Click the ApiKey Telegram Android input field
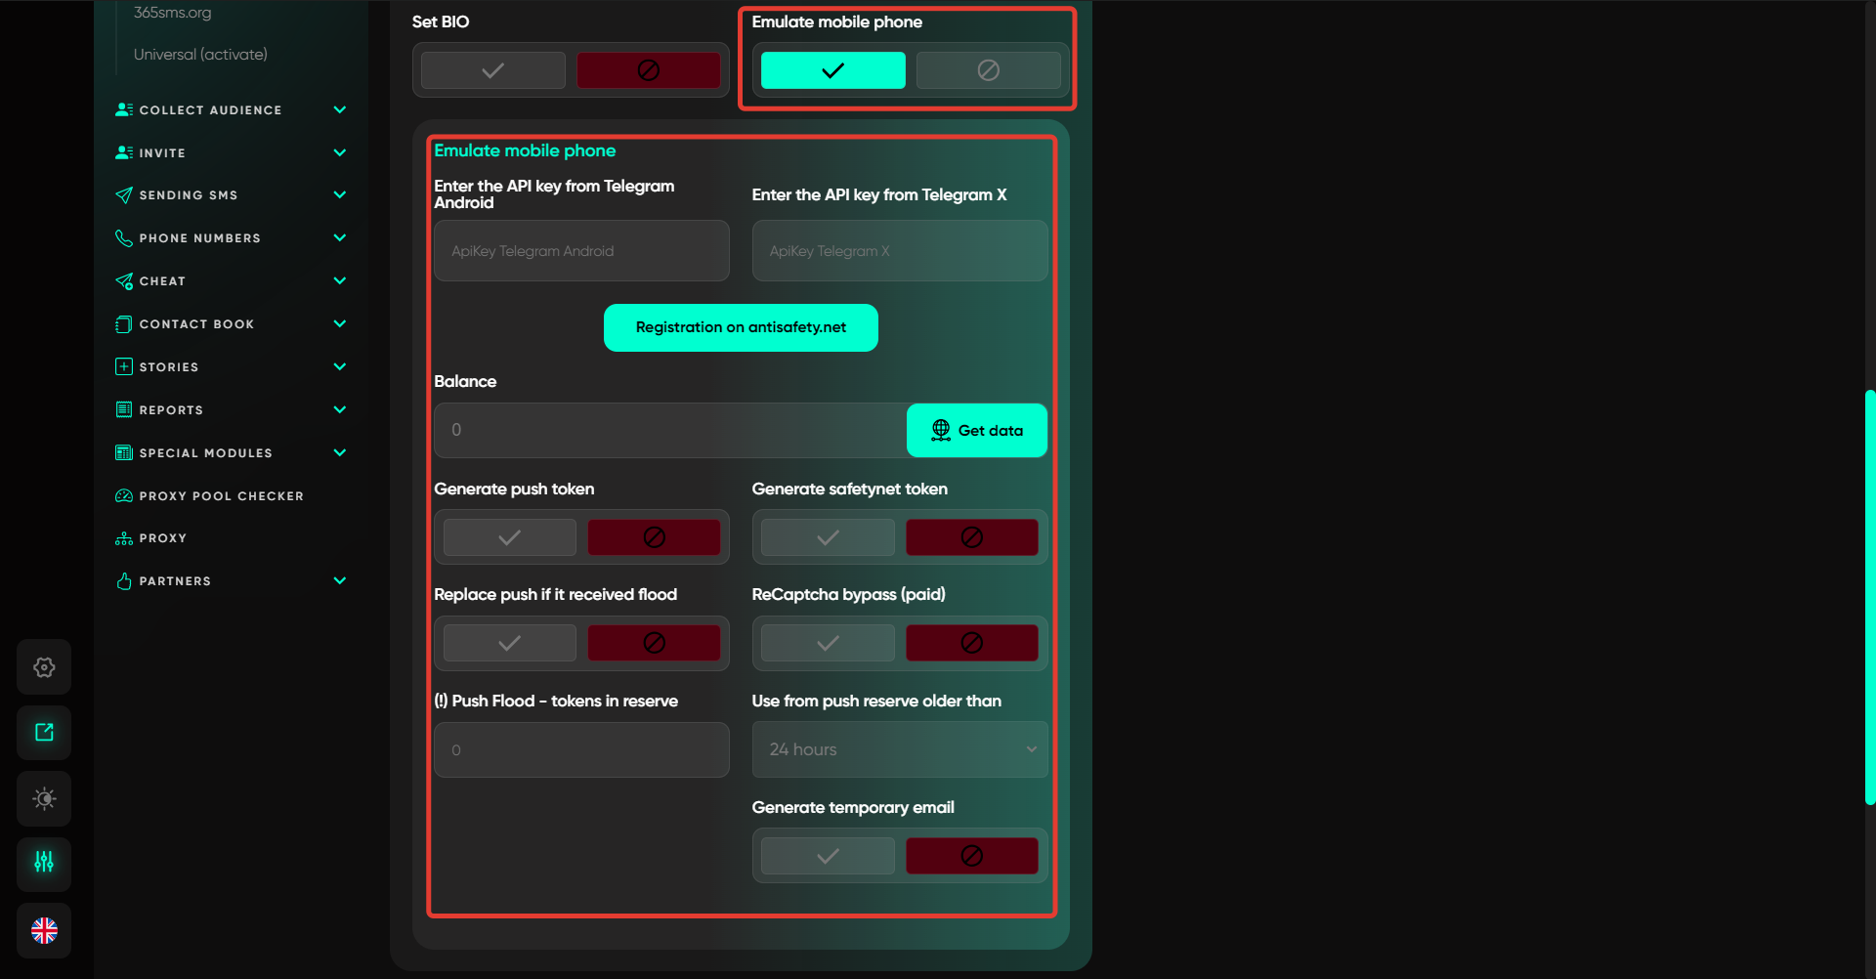Screen dimensions: 1876x979 (581, 251)
